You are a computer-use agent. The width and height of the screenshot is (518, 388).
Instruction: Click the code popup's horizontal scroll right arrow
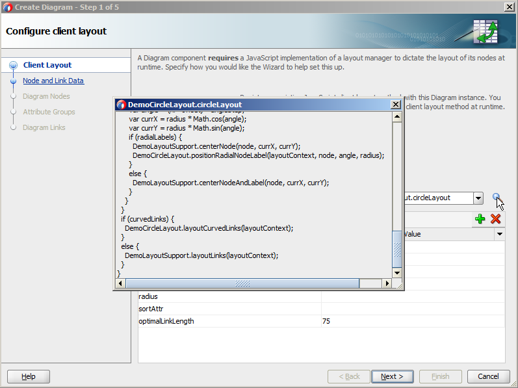tap(387, 283)
